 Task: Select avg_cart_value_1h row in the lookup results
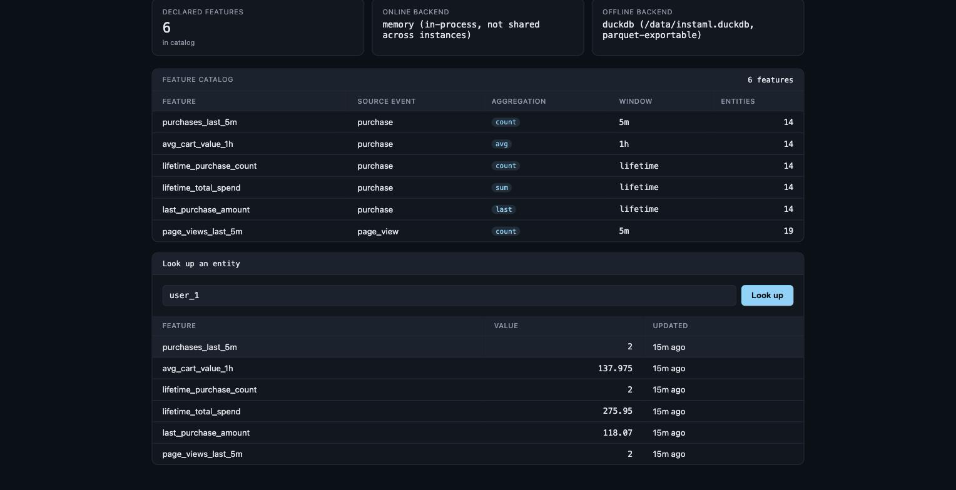point(478,368)
